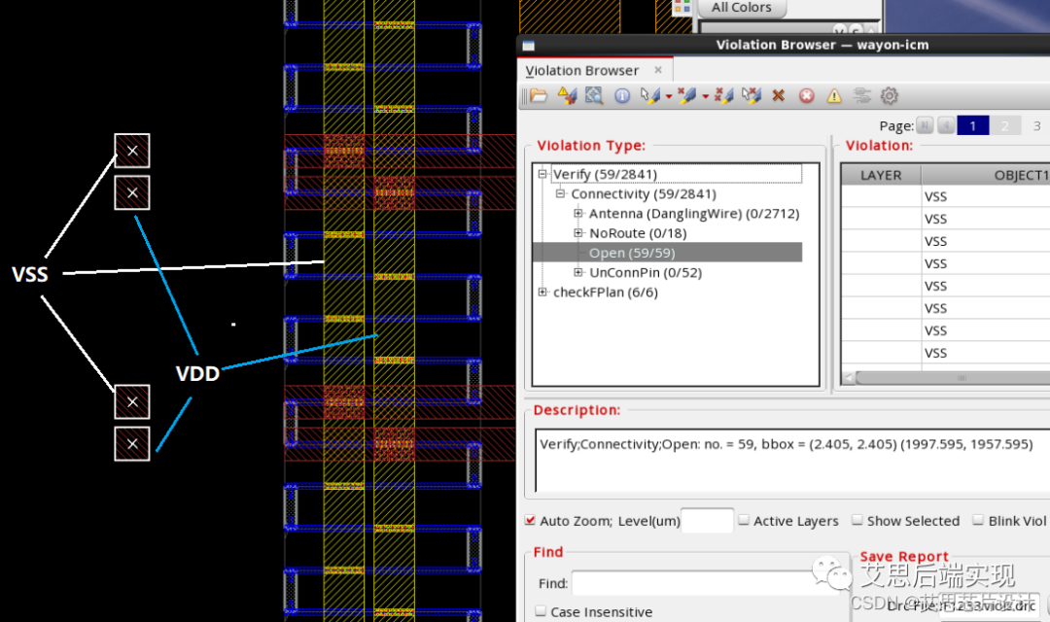Click the zoom to violation magnifier icon
Screen dimensions: 1050x622
pos(594,95)
